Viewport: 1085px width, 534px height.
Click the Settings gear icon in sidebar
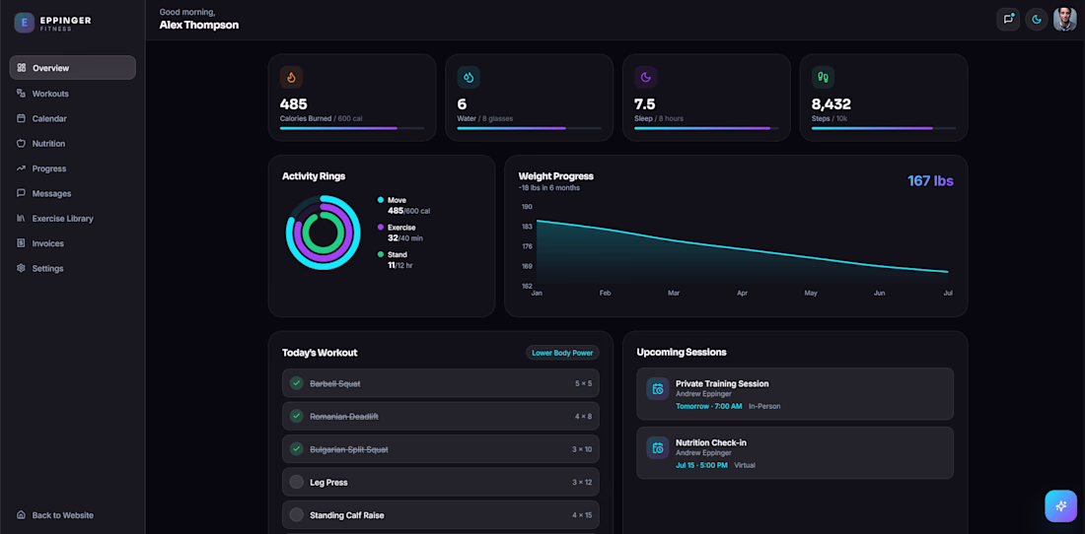(x=22, y=268)
